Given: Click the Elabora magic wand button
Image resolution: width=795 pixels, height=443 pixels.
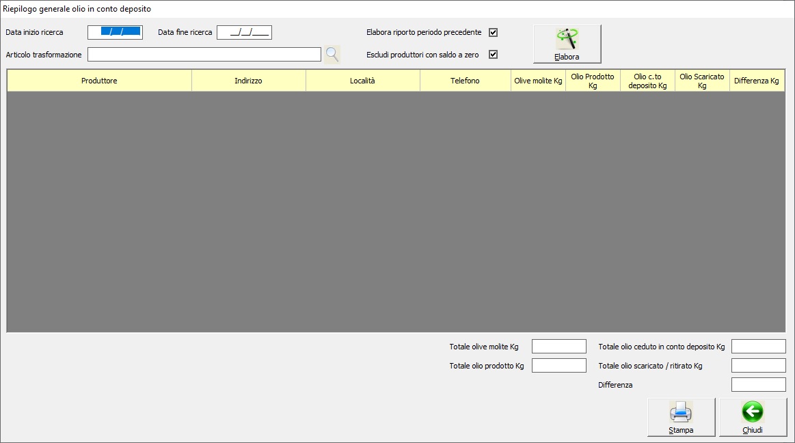Looking at the screenshot, I should [x=567, y=44].
